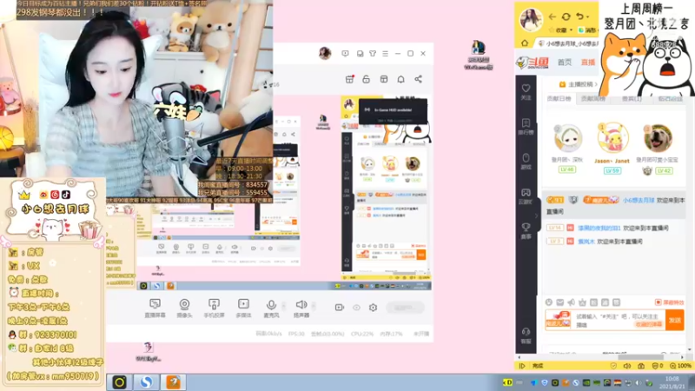The image size is (695, 391).
Task: Click the greyed start streaming button
Action: pyautogui.click(x=405, y=308)
